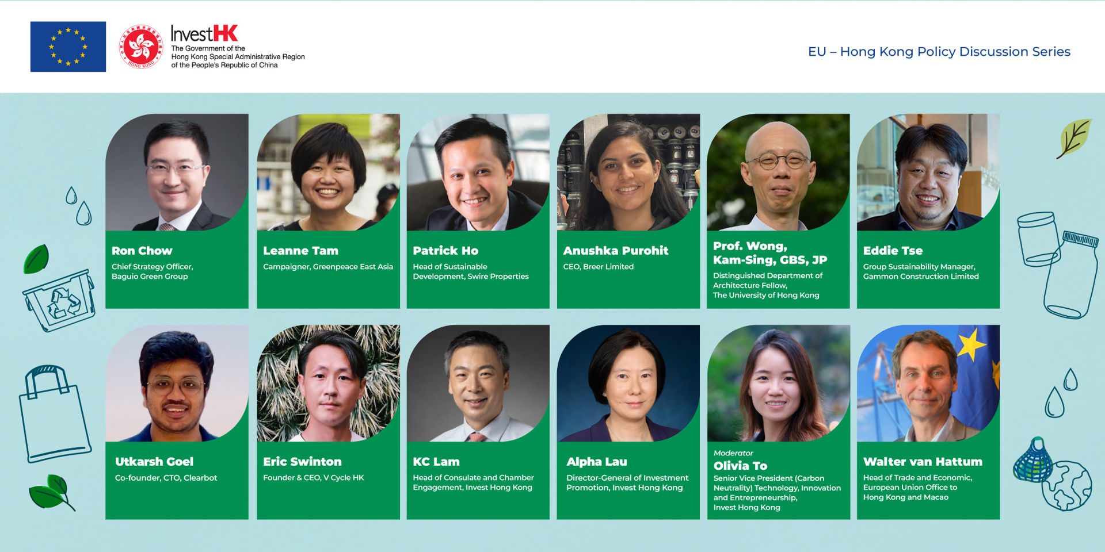
Task: Select Anushka Purohit's speaker photo
Action: tap(628, 172)
